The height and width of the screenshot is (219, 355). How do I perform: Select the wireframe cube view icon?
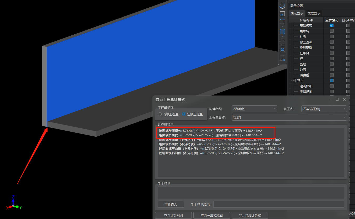(282, 22)
